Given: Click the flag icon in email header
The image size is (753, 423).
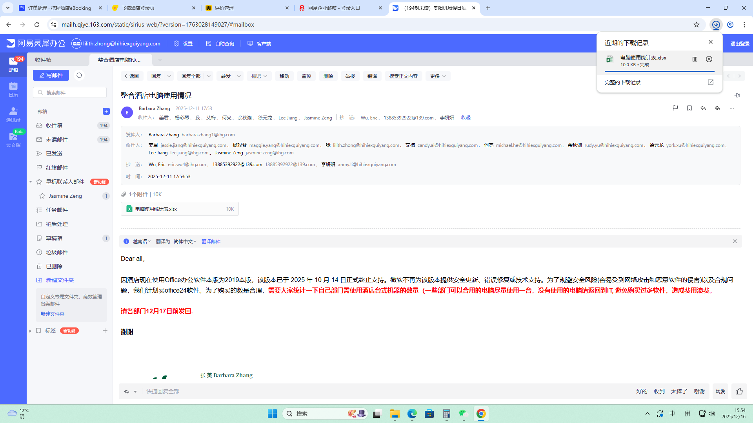Looking at the screenshot, I should (675, 108).
